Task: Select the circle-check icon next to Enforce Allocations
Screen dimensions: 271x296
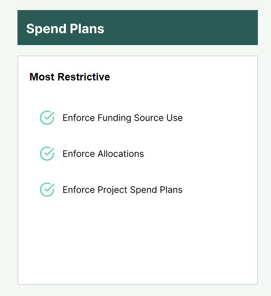Action: pos(47,153)
